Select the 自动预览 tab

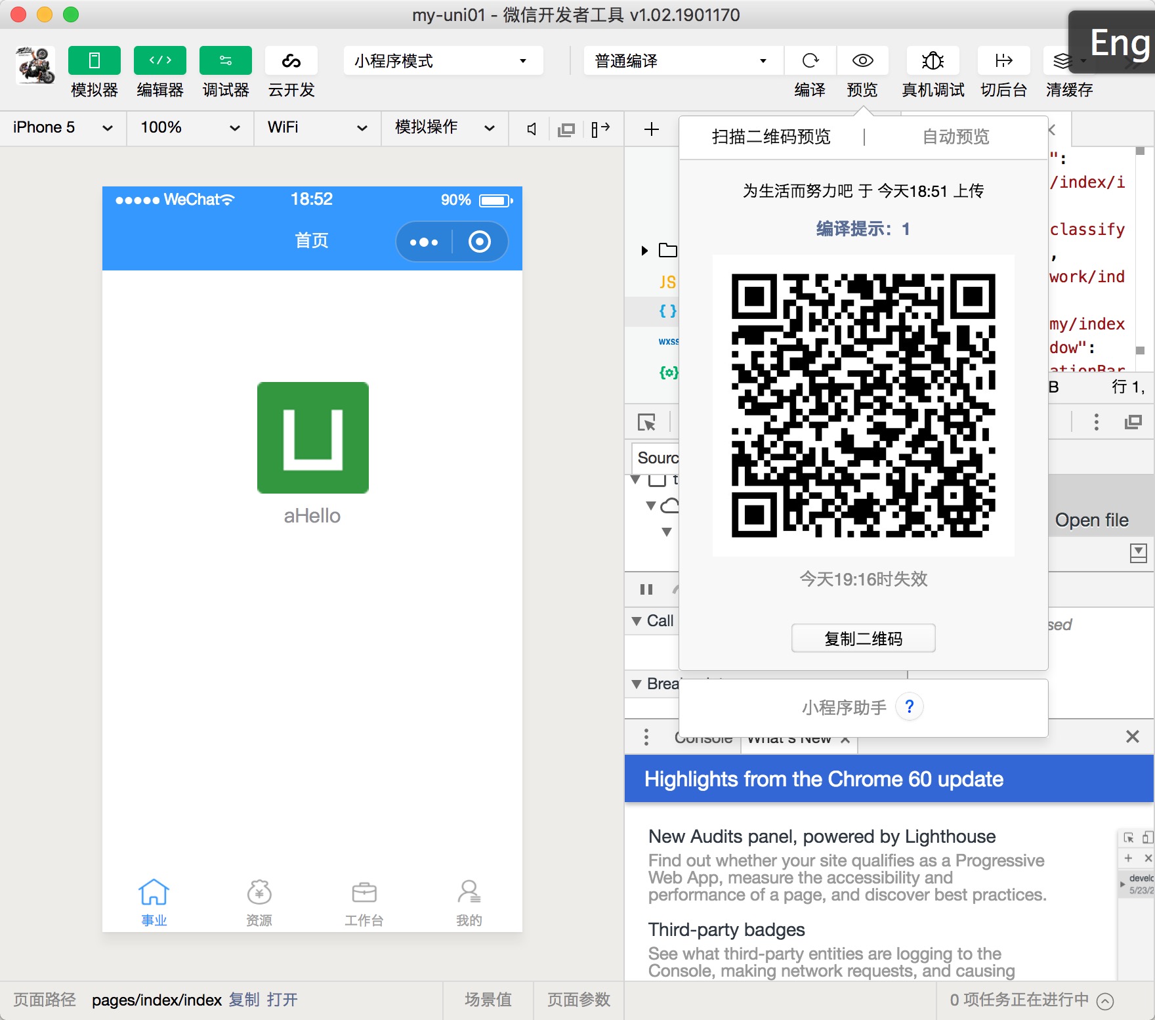[x=955, y=137]
